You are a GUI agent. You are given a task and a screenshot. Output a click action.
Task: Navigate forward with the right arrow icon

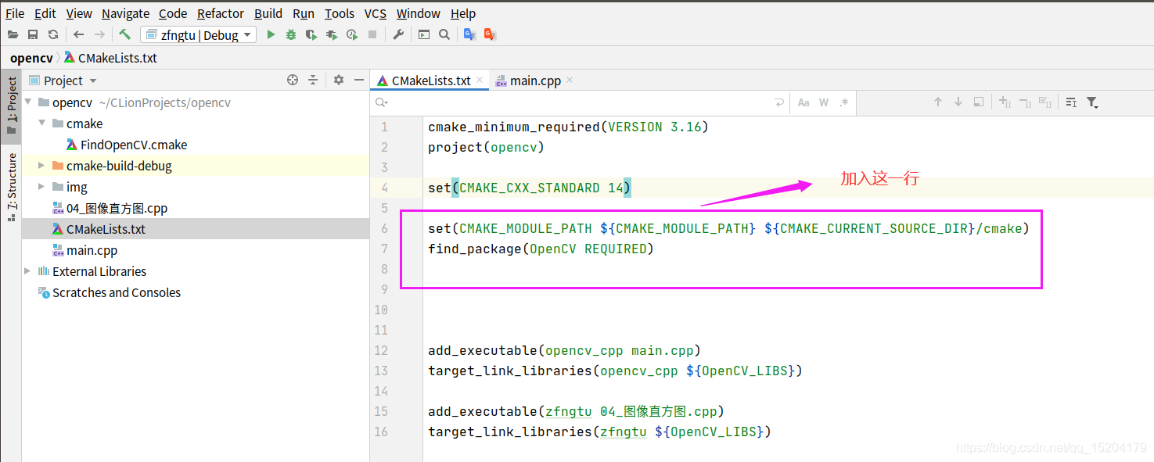coord(99,34)
